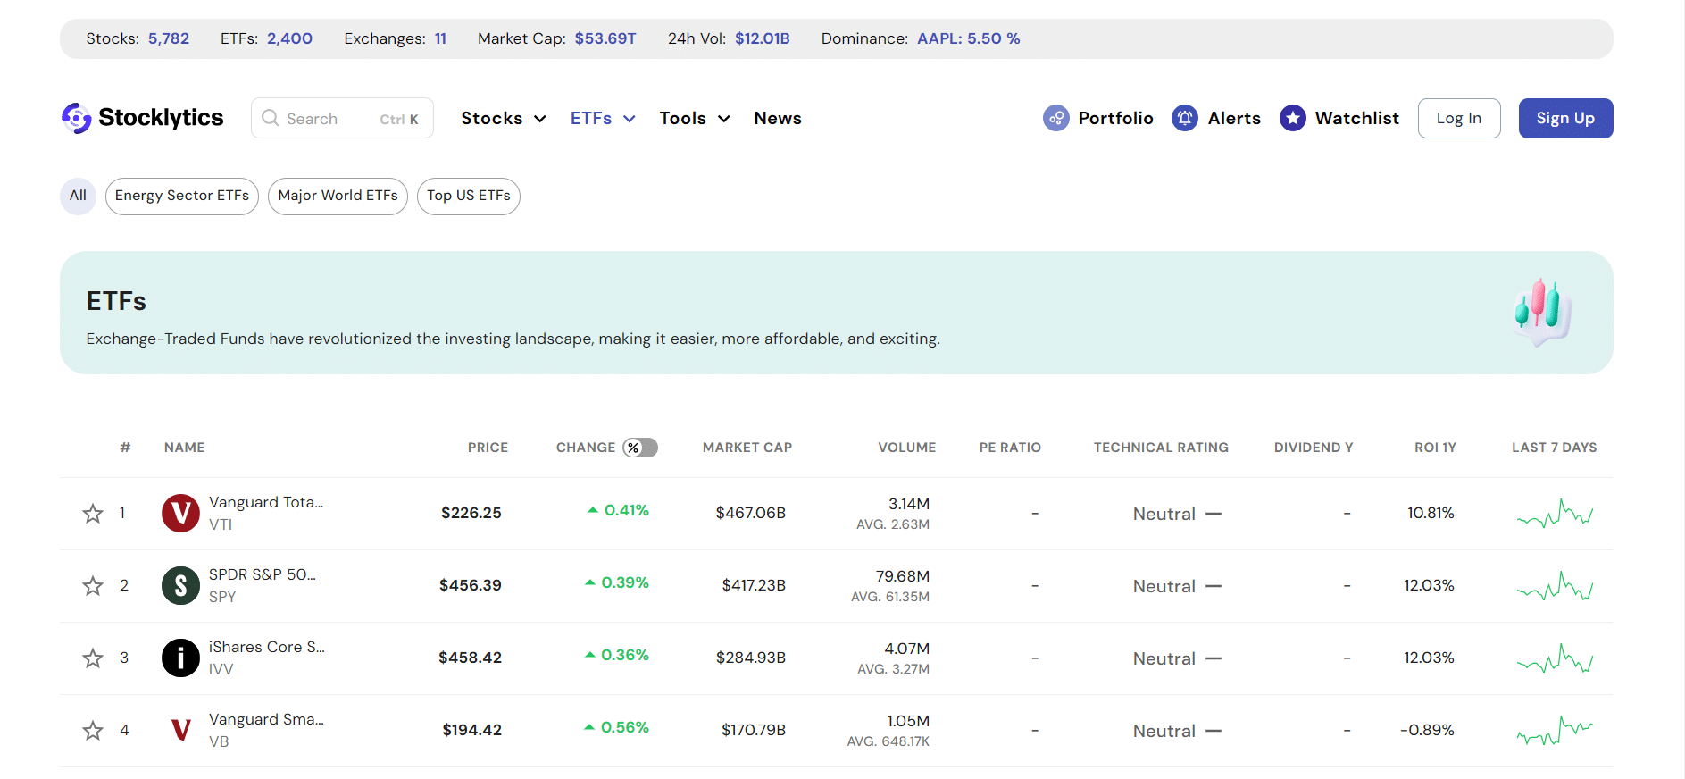Open SPY last 7 days sparkline
The width and height of the screenshot is (1685, 779).
(x=1555, y=586)
